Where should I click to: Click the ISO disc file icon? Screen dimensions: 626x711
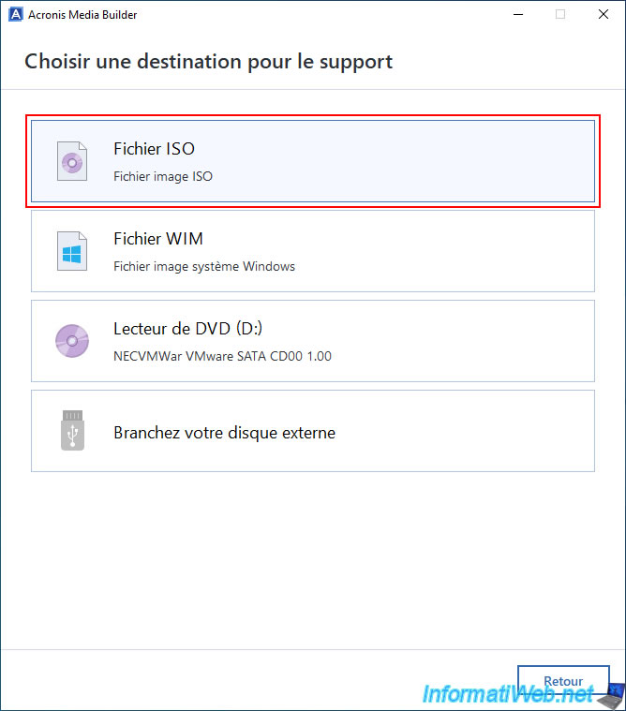tap(72, 161)
